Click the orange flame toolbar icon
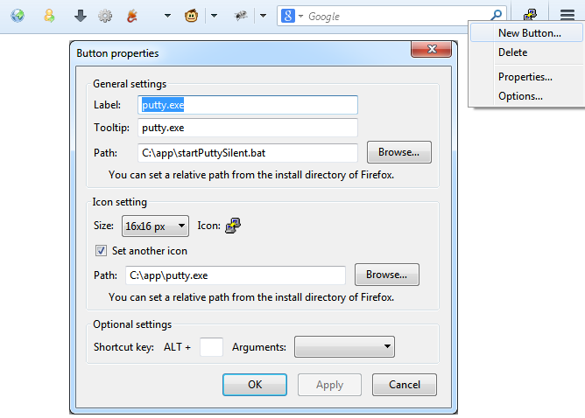 click(132, 16)
